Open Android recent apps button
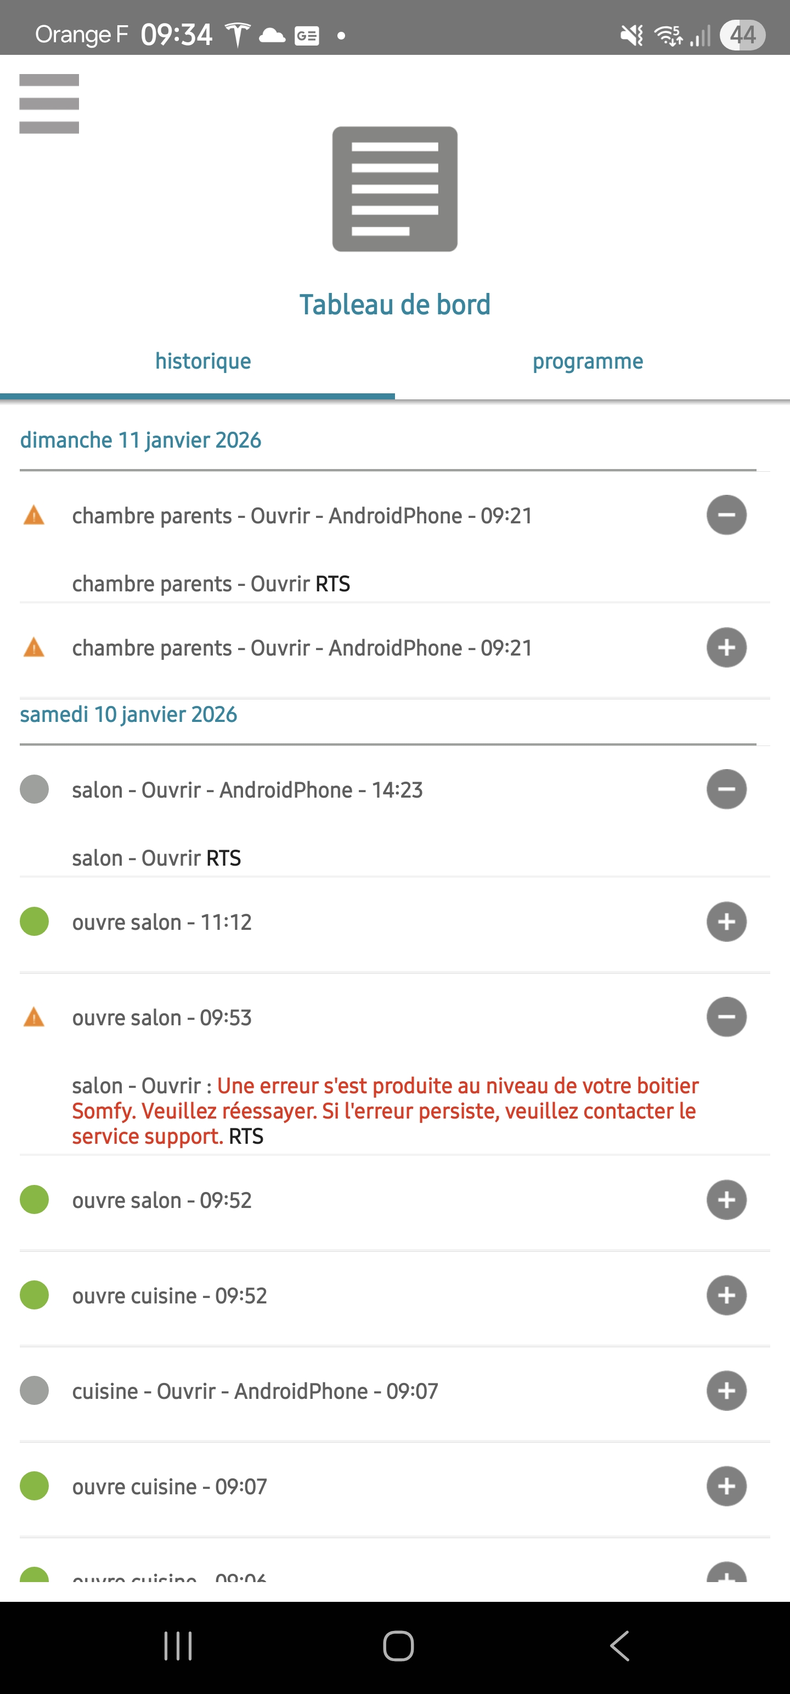 [178, 1645]
